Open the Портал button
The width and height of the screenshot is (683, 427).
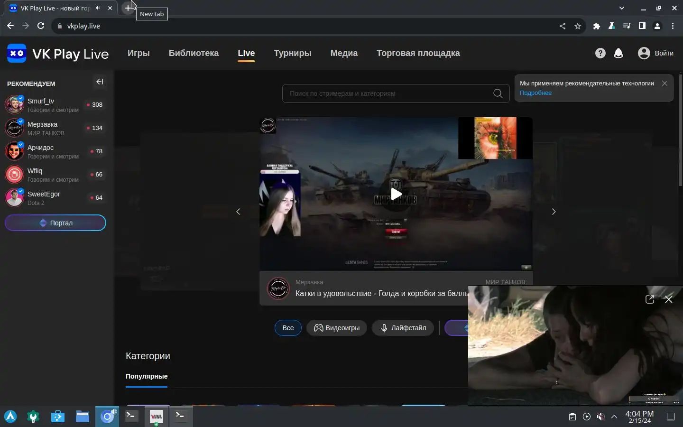point(55,223)
